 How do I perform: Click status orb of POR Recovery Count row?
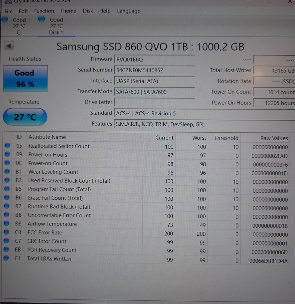(x=6, y=249)
